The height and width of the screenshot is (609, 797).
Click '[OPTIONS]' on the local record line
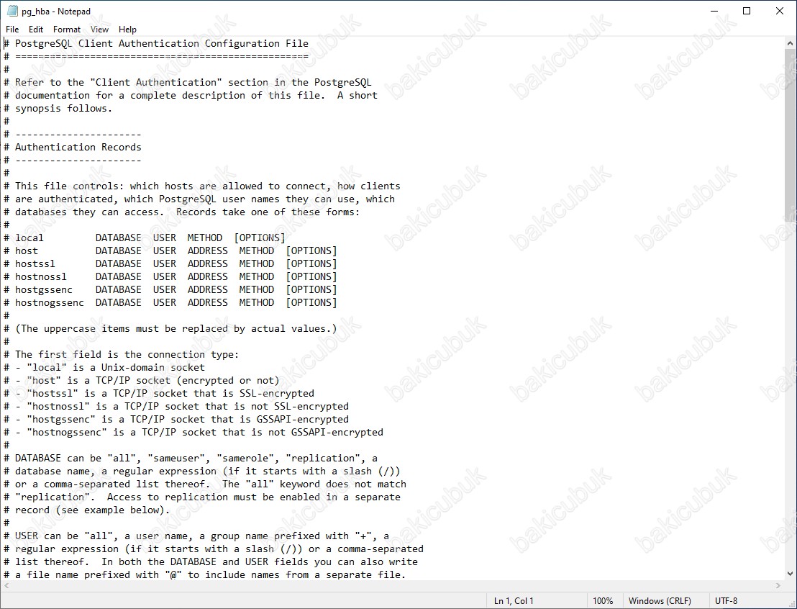point(260,238)
